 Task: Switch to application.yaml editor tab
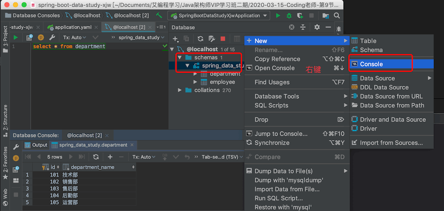tap(73, 27)
